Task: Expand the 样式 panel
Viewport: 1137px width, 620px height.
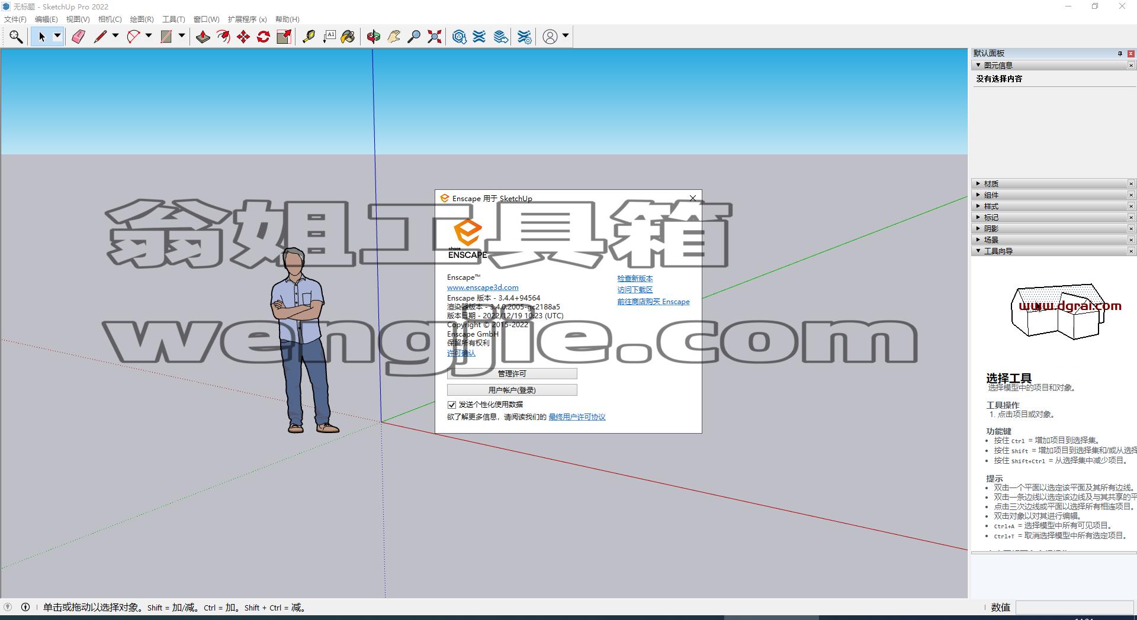Action: pyautogui.click(x=978, y=206)
